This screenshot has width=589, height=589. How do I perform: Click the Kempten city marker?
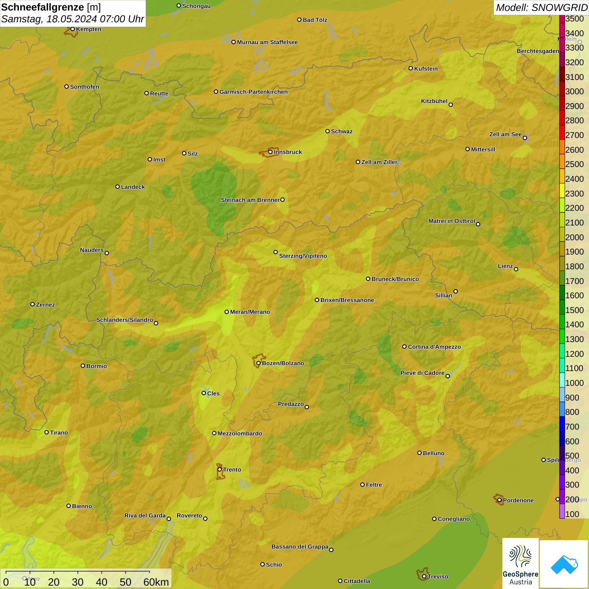pos(72,29)
